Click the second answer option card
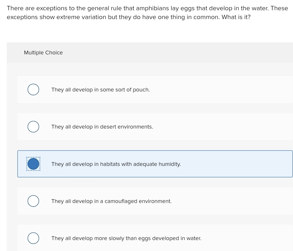 (x=155, y=127)
